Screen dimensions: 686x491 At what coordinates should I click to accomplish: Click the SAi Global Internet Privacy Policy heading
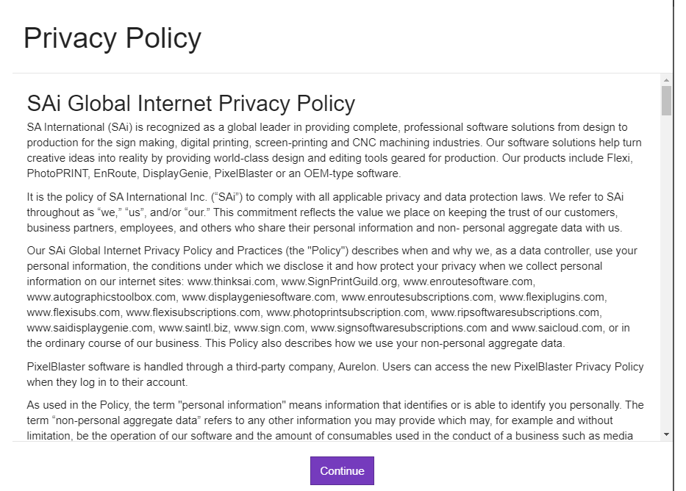(x=190, y=104)
